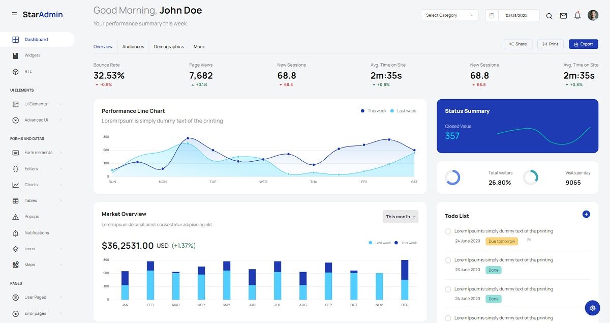Add a new todo with the plus icon

pyautogui.click(x=587, y=215)
